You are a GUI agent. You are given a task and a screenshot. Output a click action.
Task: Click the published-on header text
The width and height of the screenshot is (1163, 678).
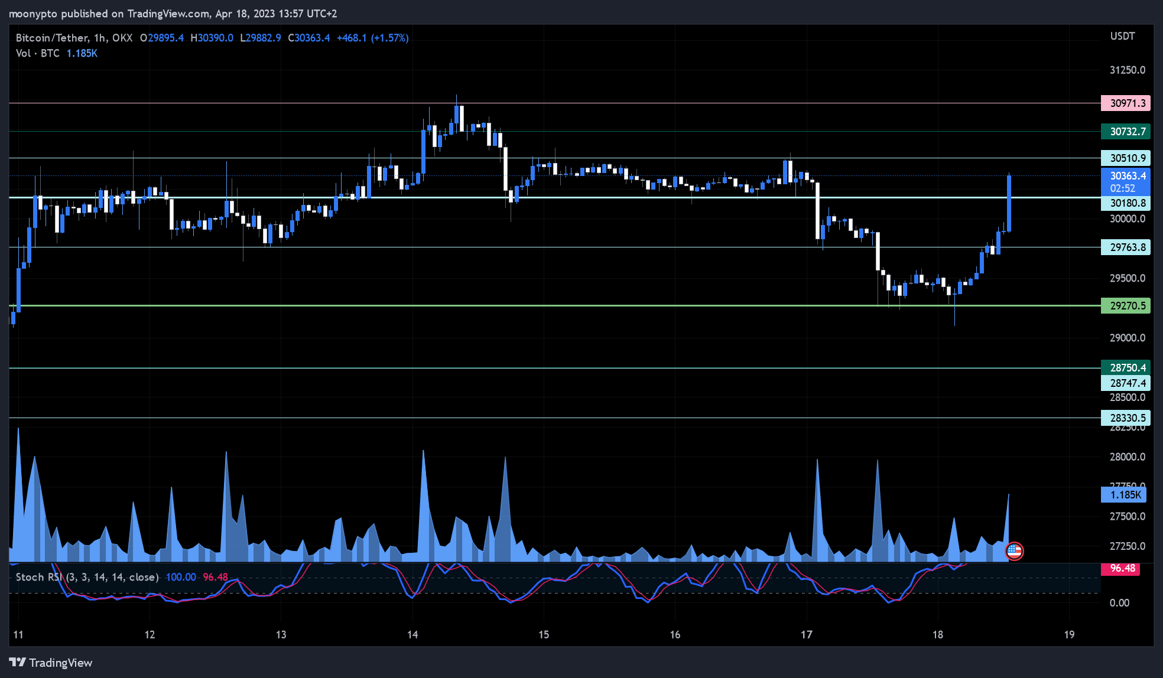pyautogui.click(x=173, y=14)
